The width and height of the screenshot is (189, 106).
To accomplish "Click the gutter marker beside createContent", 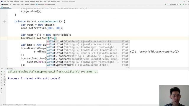I will coord(4,21).
